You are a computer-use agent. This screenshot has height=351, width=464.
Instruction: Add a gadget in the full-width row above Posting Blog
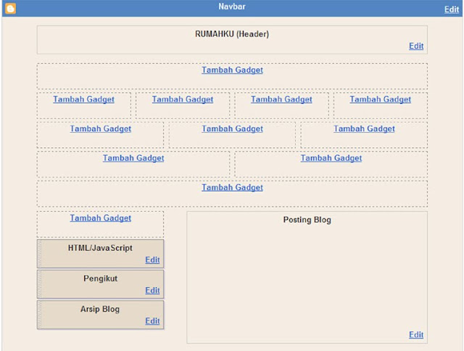pos(232,187)
